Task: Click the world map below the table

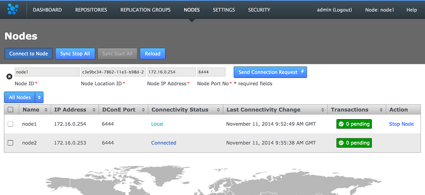Action: [x=213, y=181]
